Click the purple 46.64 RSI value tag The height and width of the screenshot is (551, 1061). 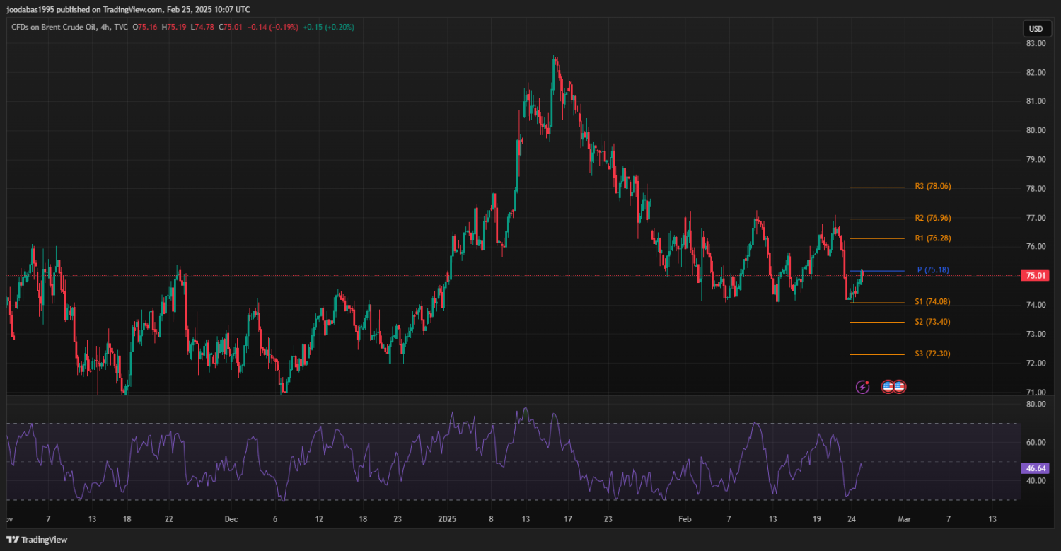(x=1036, y=468)
